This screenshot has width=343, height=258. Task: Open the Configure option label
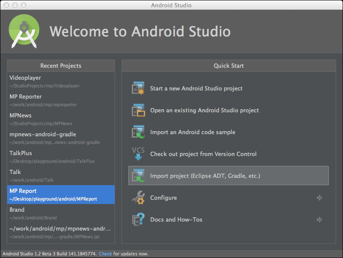(x=164, y=198)
